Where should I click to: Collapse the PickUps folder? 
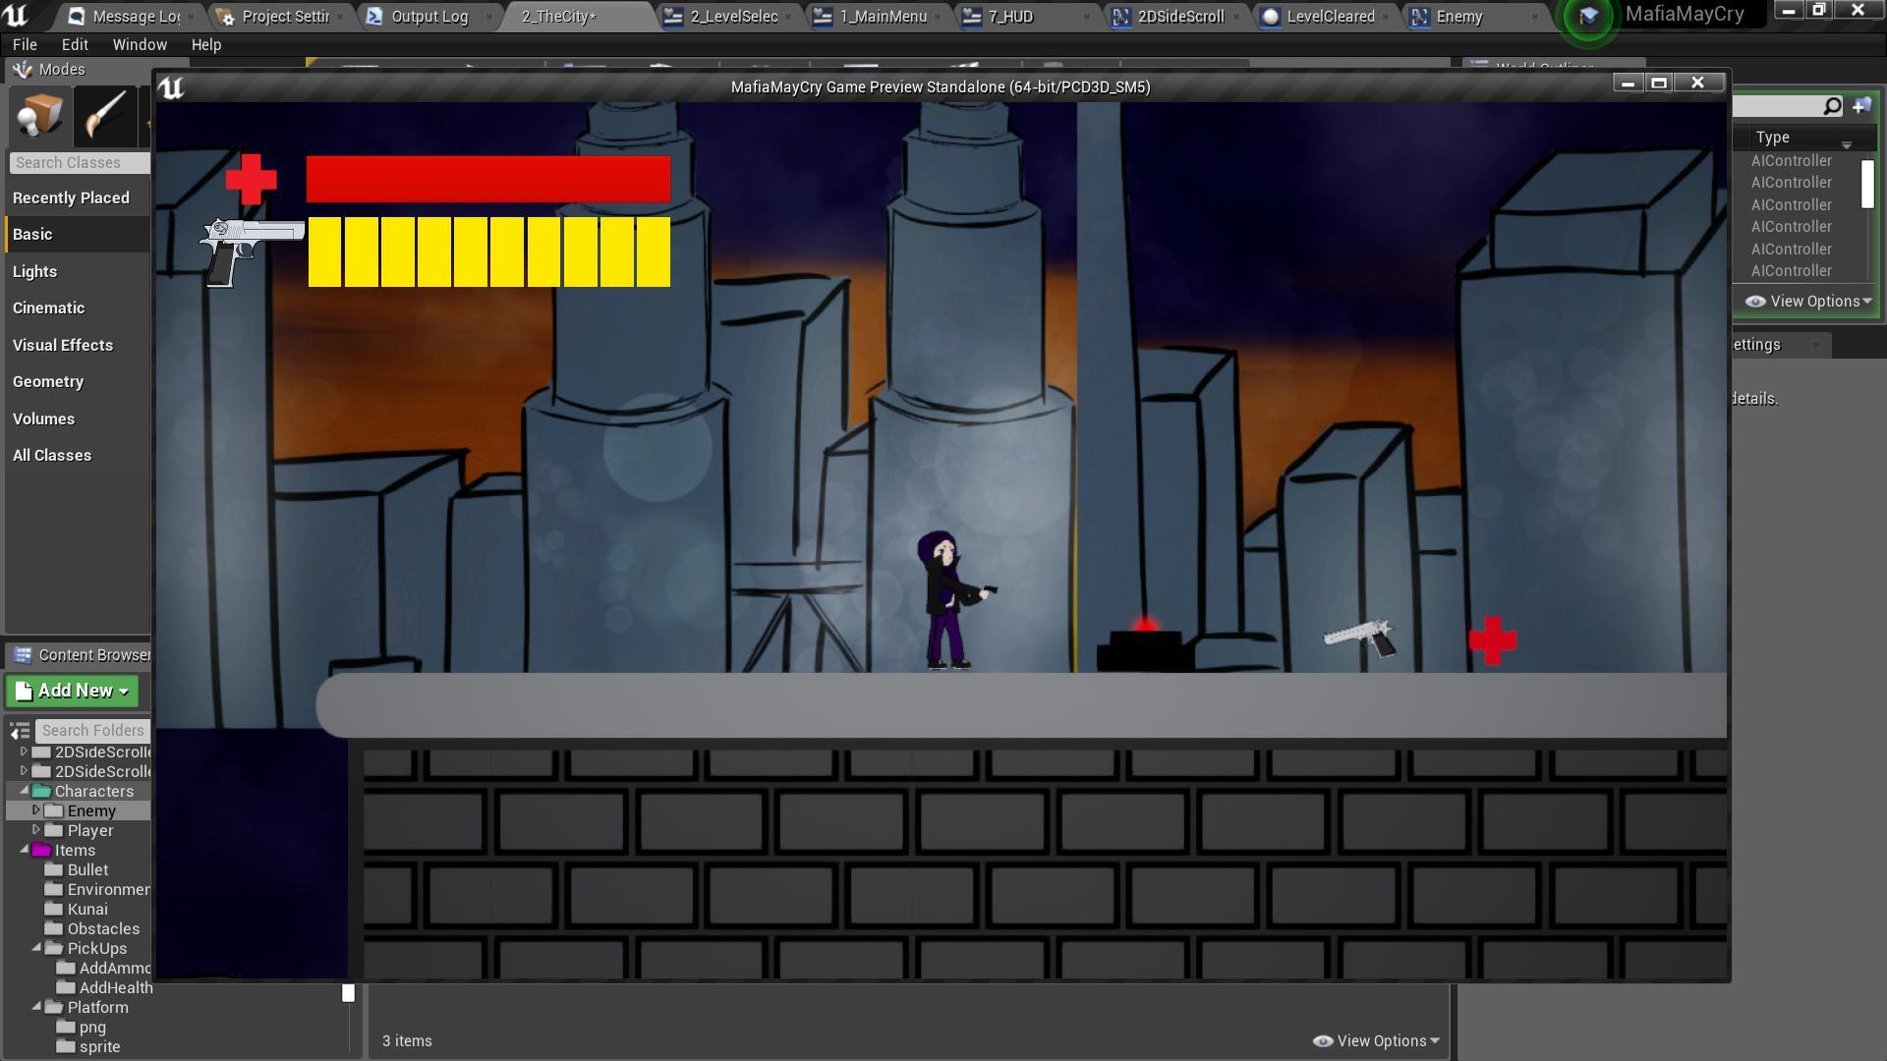pyautogui.click(x=36, y=948)
